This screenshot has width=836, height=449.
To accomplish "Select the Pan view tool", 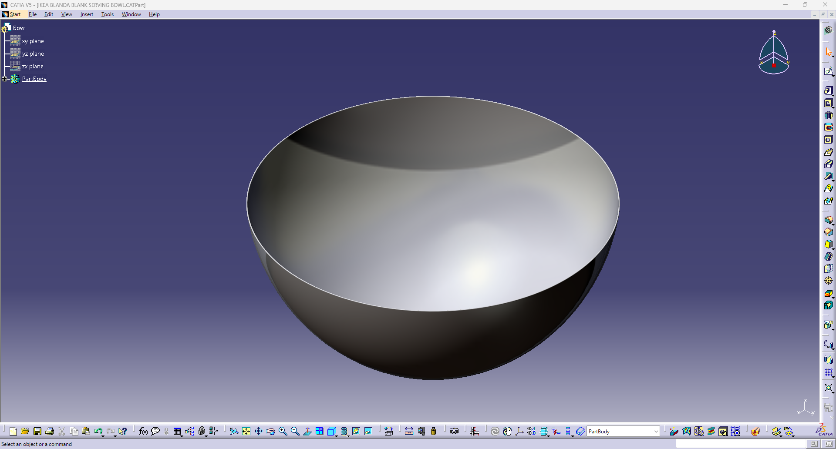I will tap(258, 431).
